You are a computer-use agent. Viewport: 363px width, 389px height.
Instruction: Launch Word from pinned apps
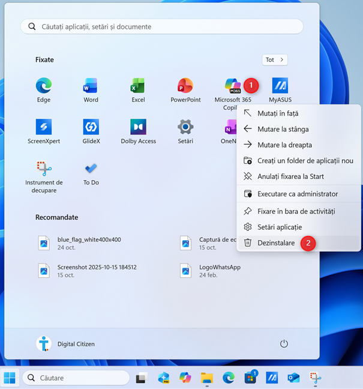(91, 90)
